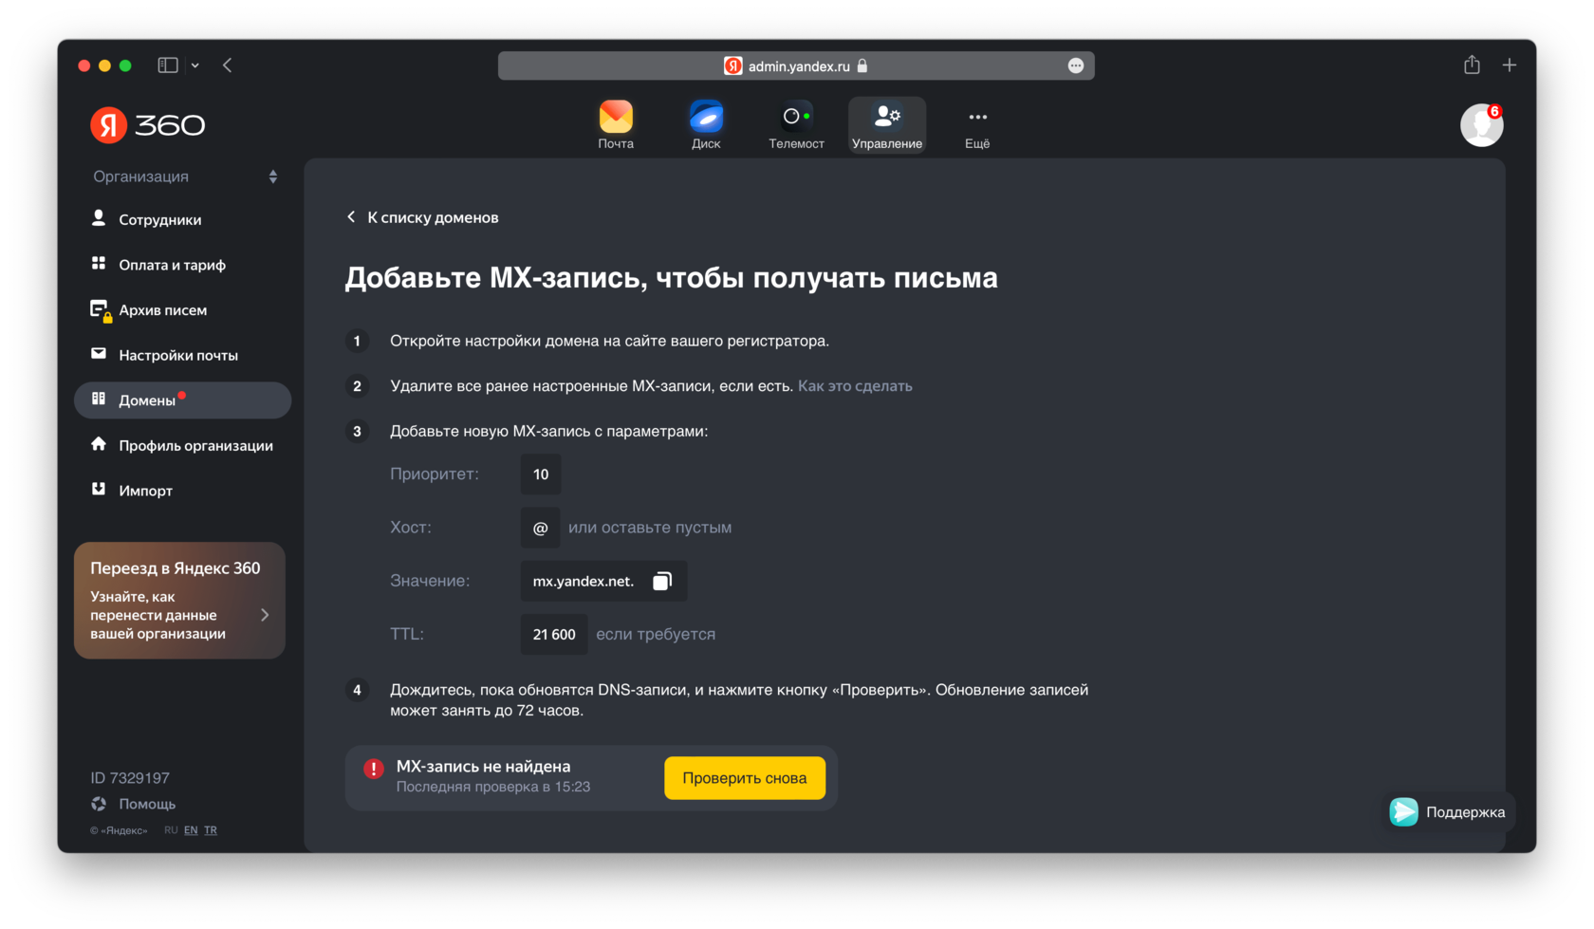Switch language to EN

click(x=191, y=830)
